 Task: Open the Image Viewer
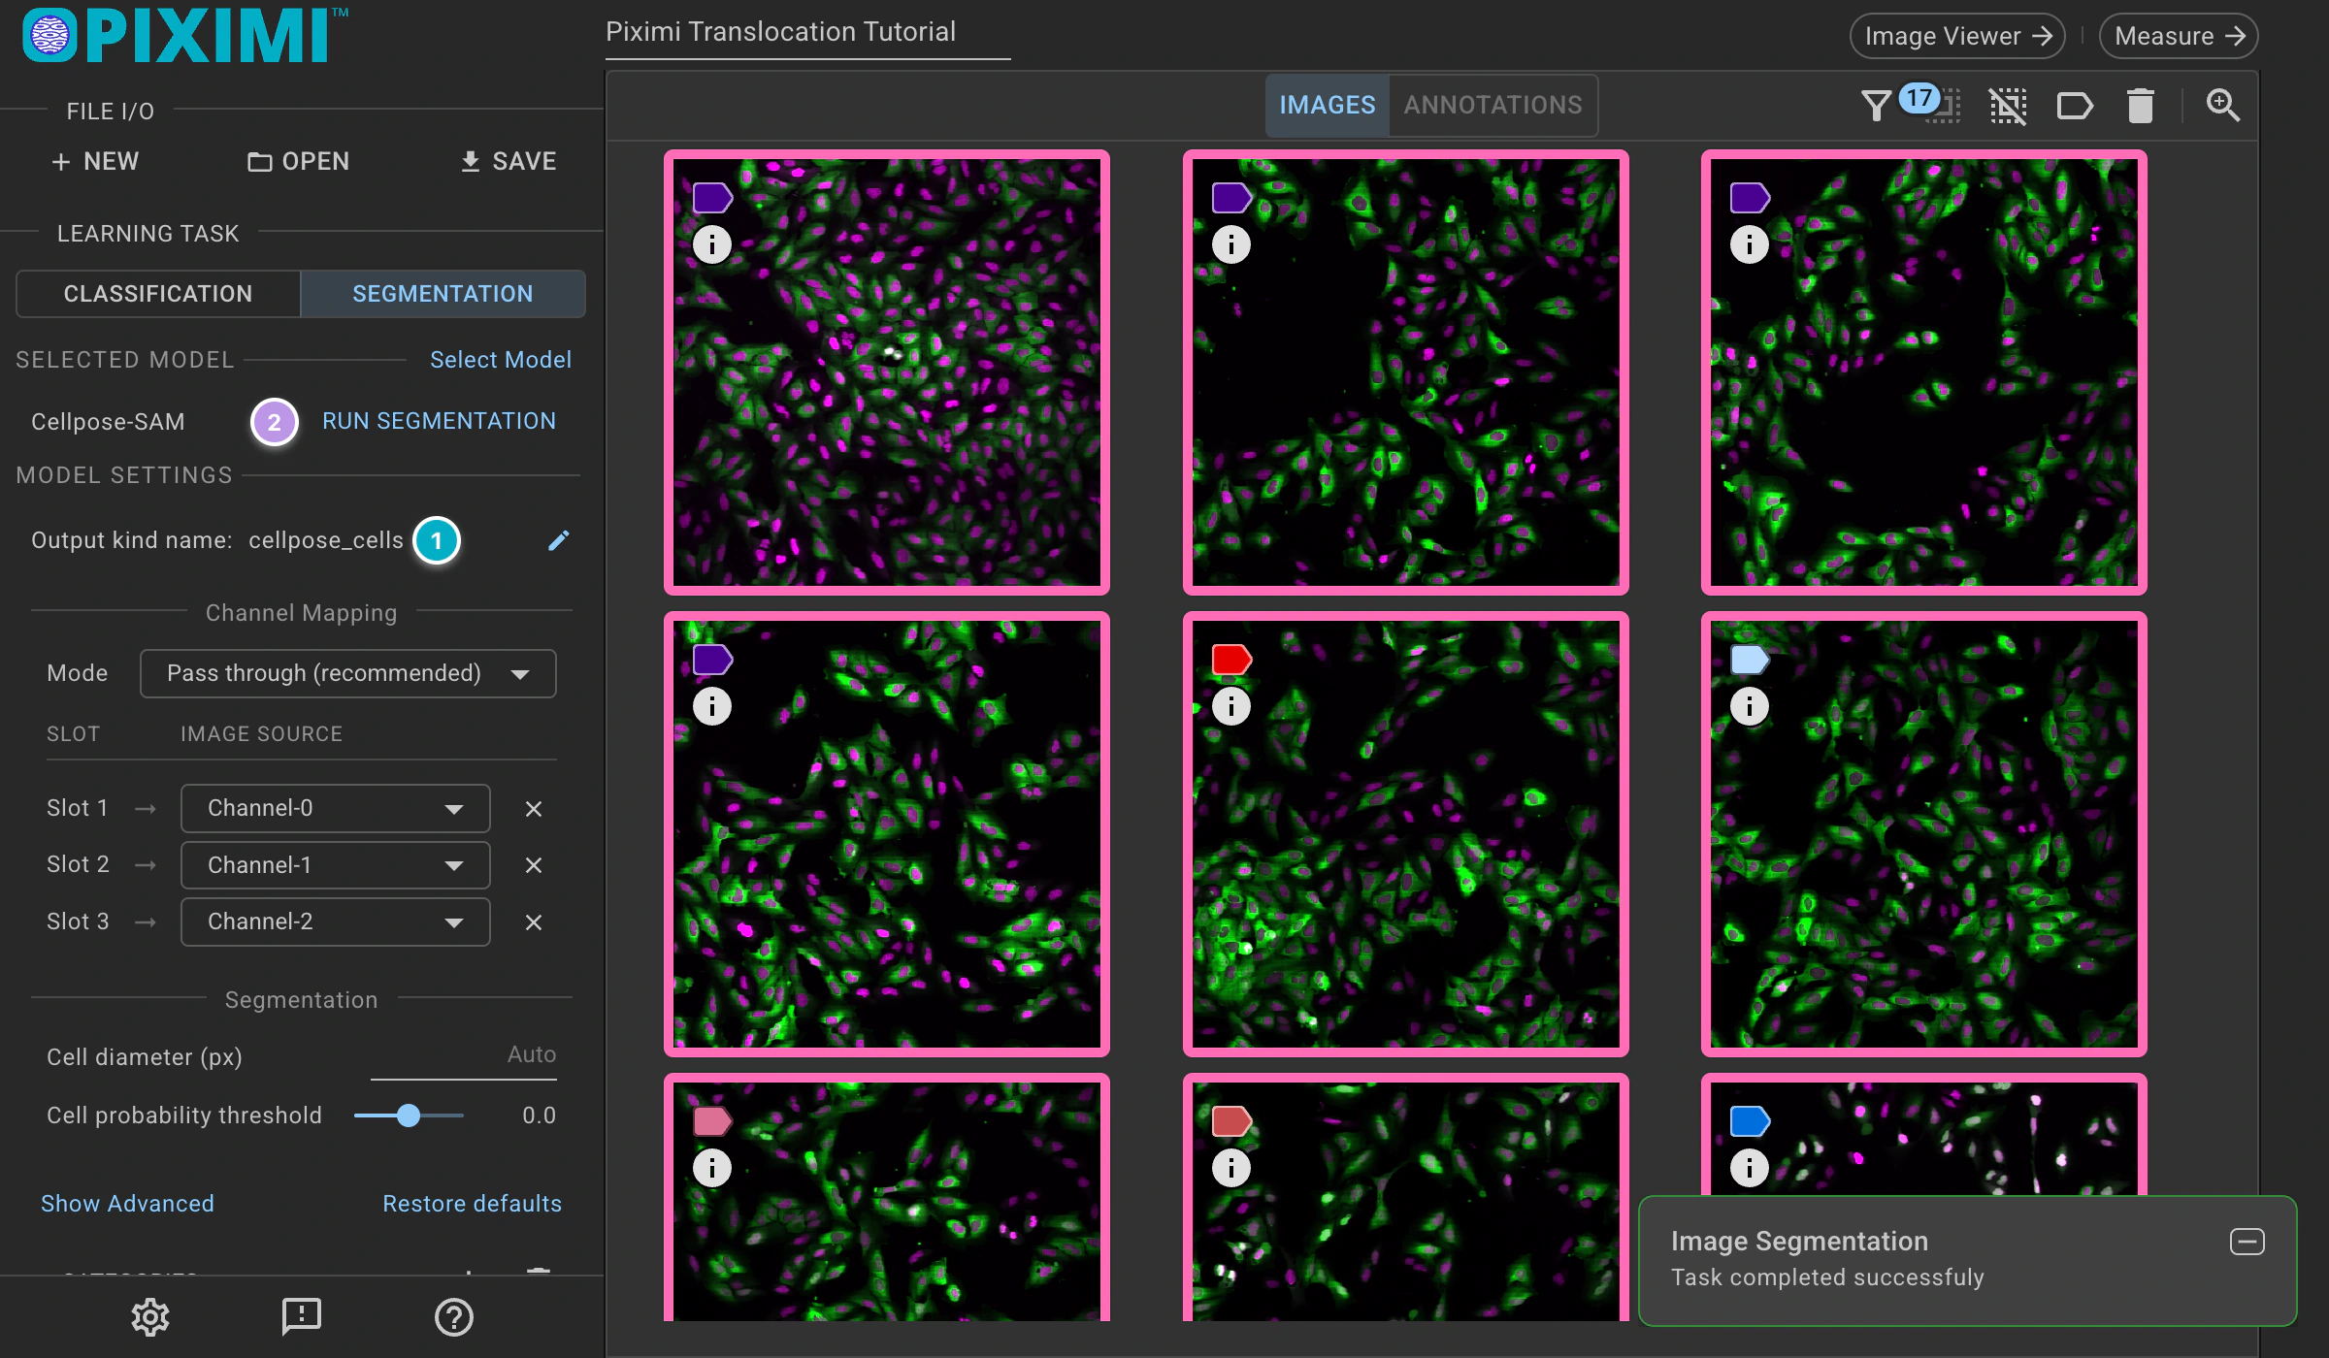[1957, 36]
